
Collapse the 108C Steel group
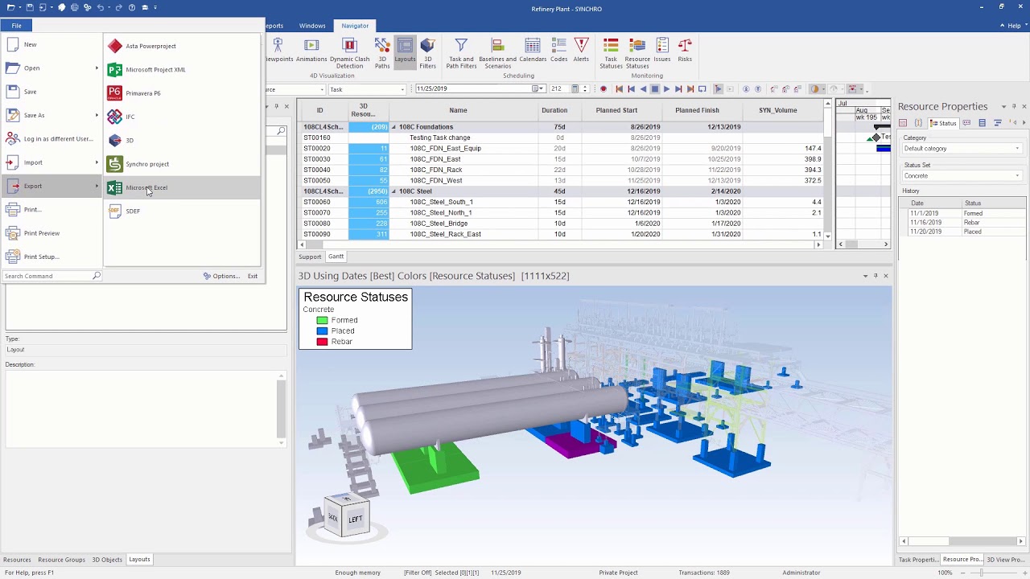[393, 191]
